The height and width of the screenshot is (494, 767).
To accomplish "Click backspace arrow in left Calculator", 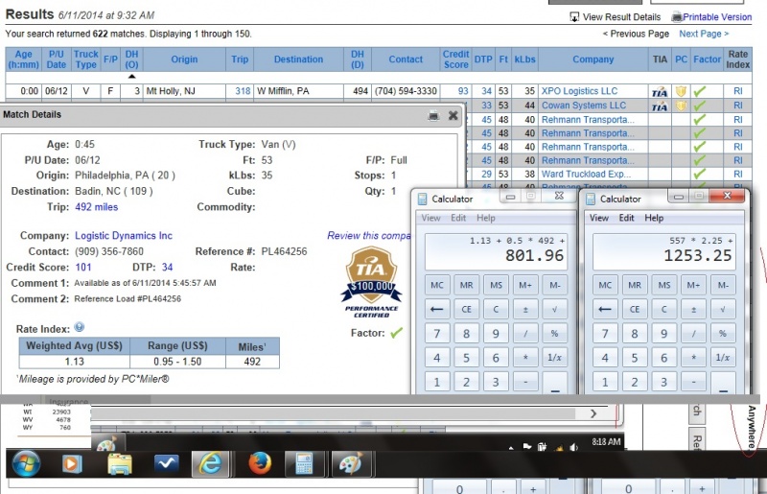I will pyautogui.click(x=437, y=309).
